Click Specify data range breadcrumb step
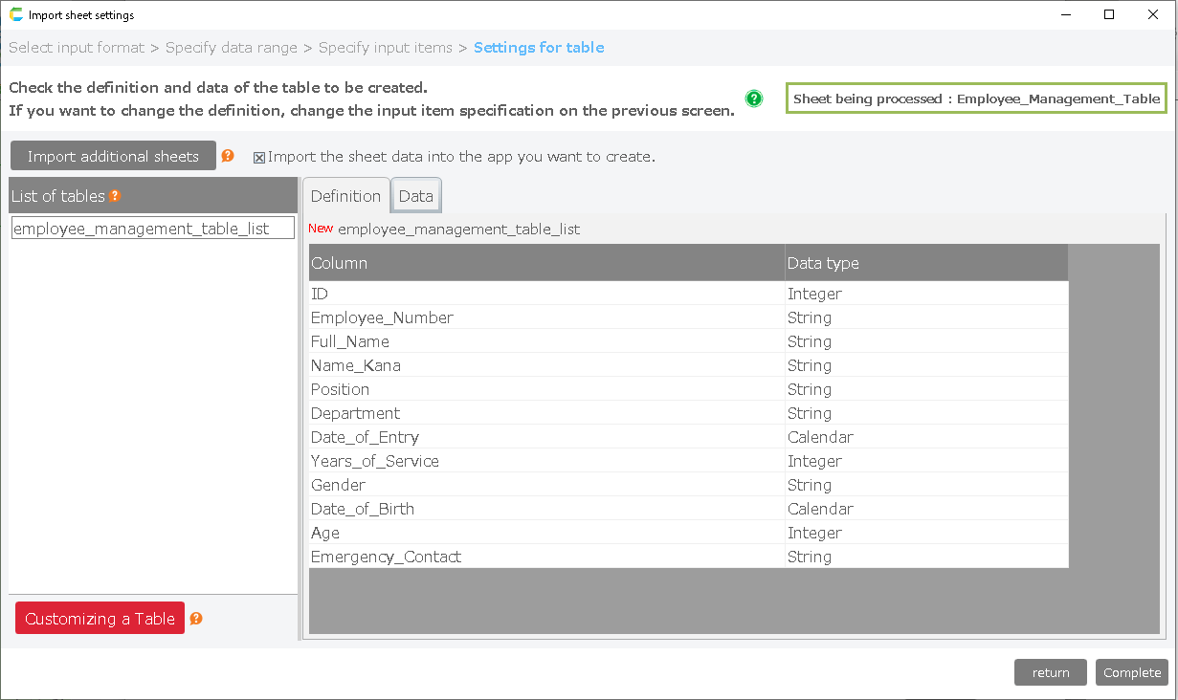Viewport: 1178px width, 700px height. 231,48
